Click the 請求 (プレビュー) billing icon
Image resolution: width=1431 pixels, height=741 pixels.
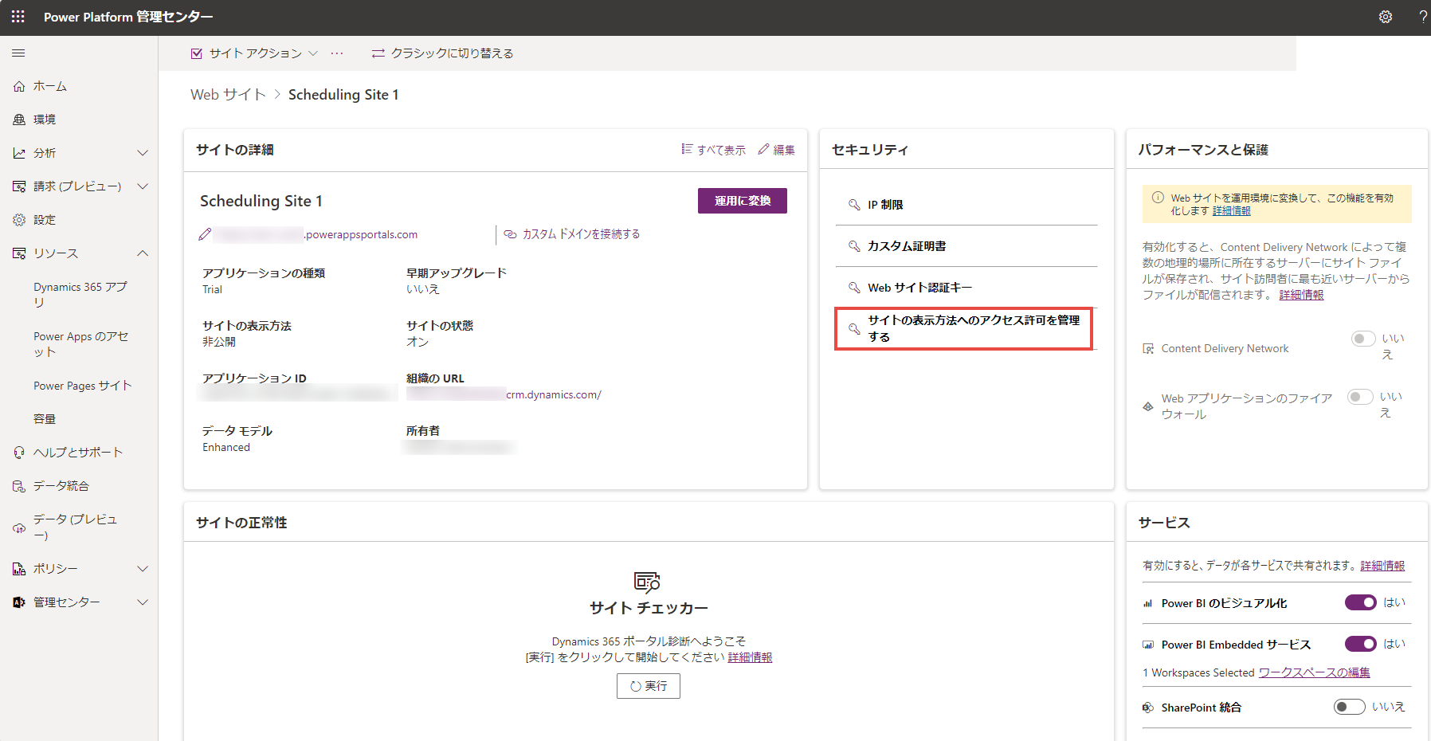[19, 186]
